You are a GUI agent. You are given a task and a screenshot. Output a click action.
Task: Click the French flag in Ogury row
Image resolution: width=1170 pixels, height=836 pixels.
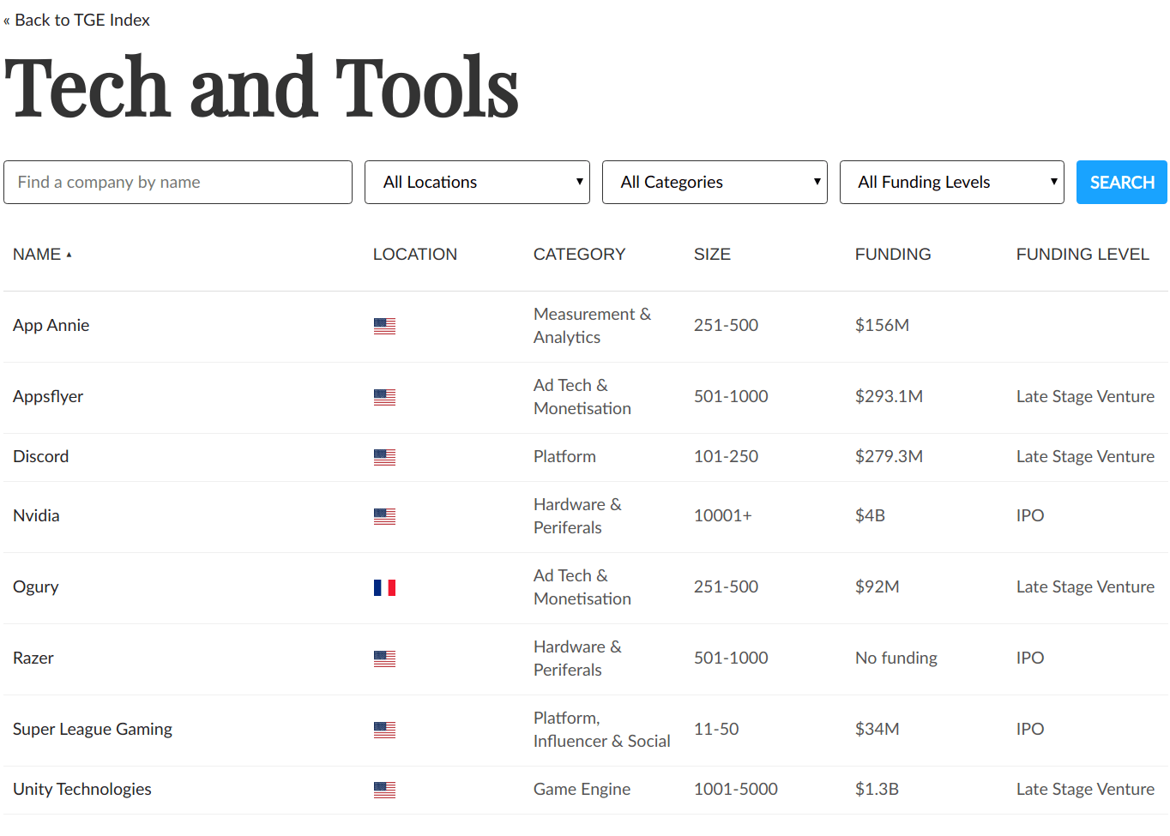(384, 587)
